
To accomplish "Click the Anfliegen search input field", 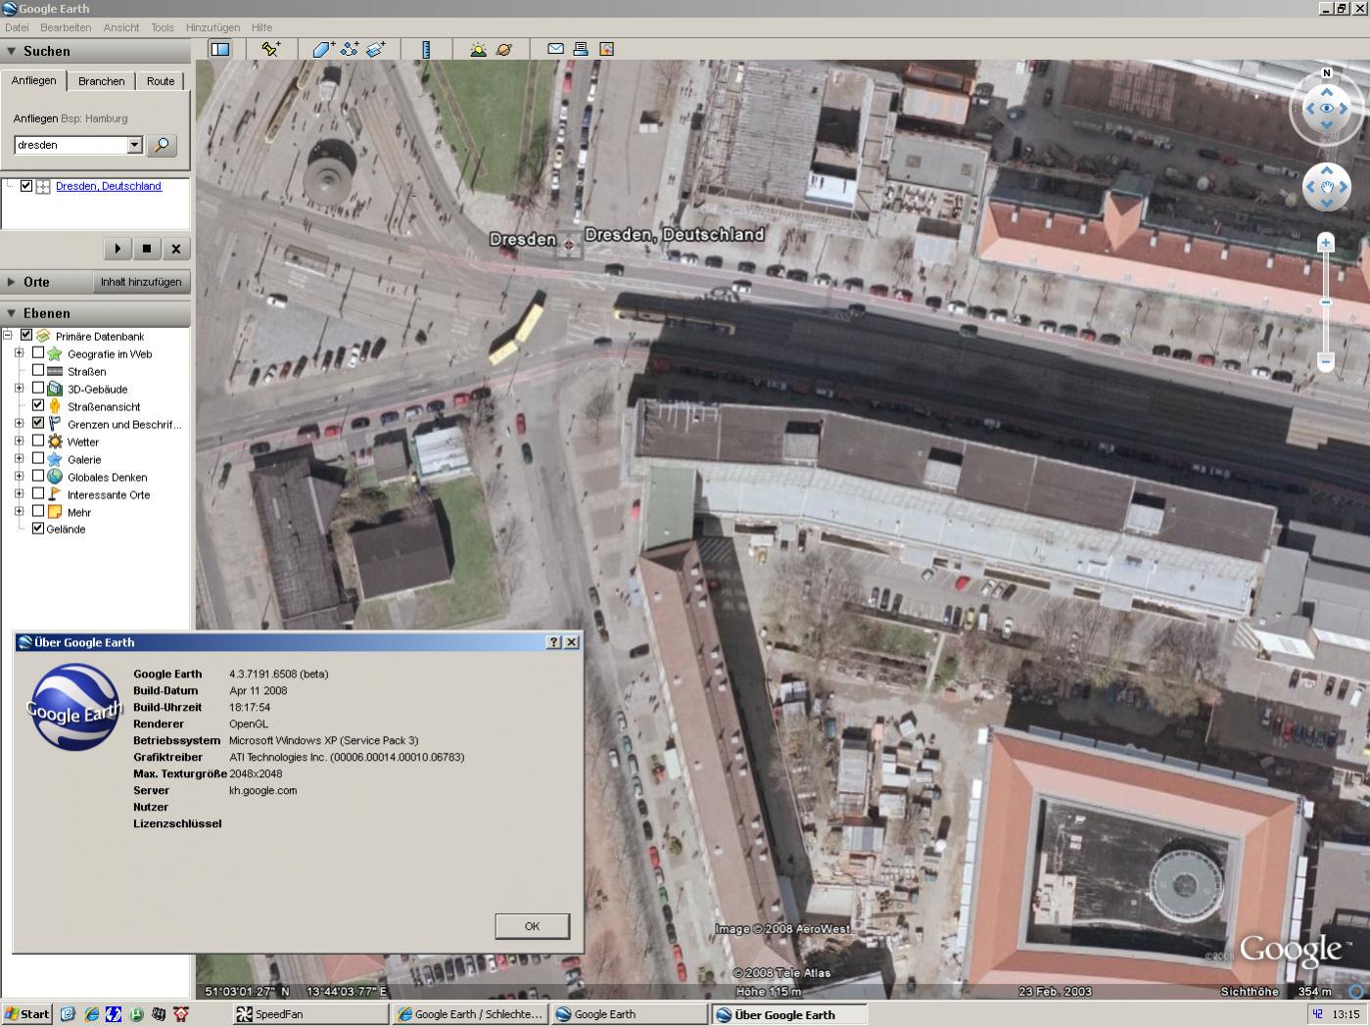I will coord(71,145).
